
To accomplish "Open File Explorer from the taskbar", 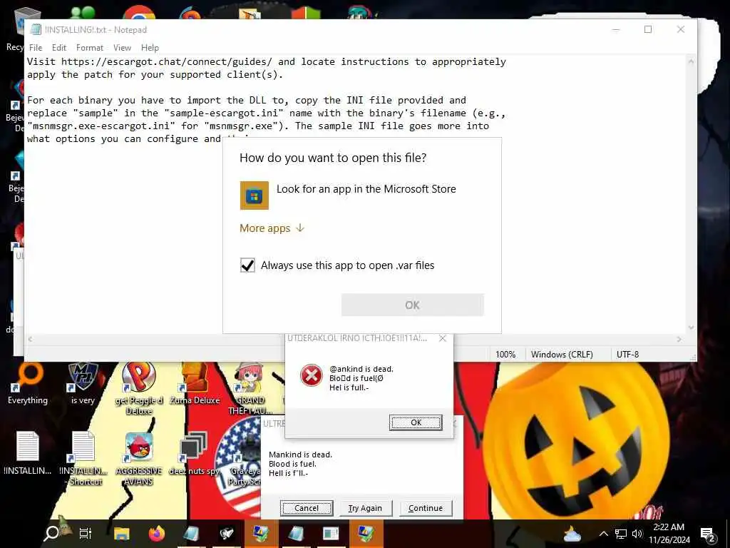I will [x=121, y=533].
